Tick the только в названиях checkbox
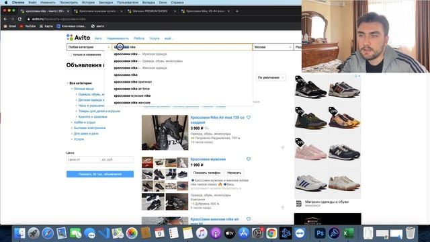The image size is (430, 242). click(70, 54)
